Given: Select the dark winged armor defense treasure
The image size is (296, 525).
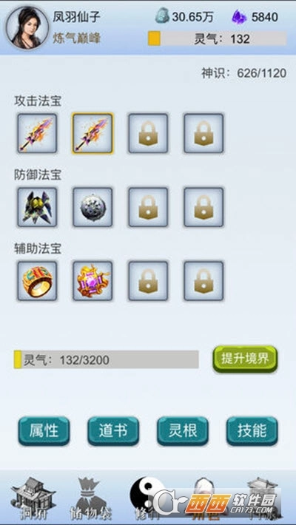Looking at the screenshot, I should [x=37, y=207].
